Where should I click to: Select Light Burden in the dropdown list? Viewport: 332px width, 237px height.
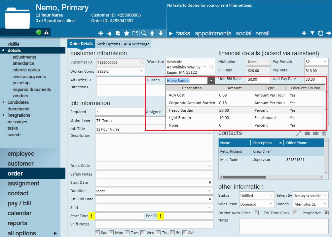245,118
